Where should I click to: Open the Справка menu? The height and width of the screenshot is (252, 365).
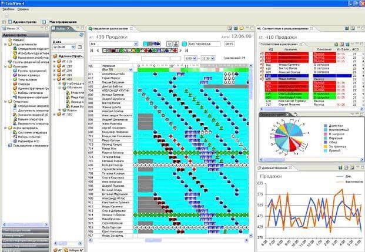pos(23,9)
